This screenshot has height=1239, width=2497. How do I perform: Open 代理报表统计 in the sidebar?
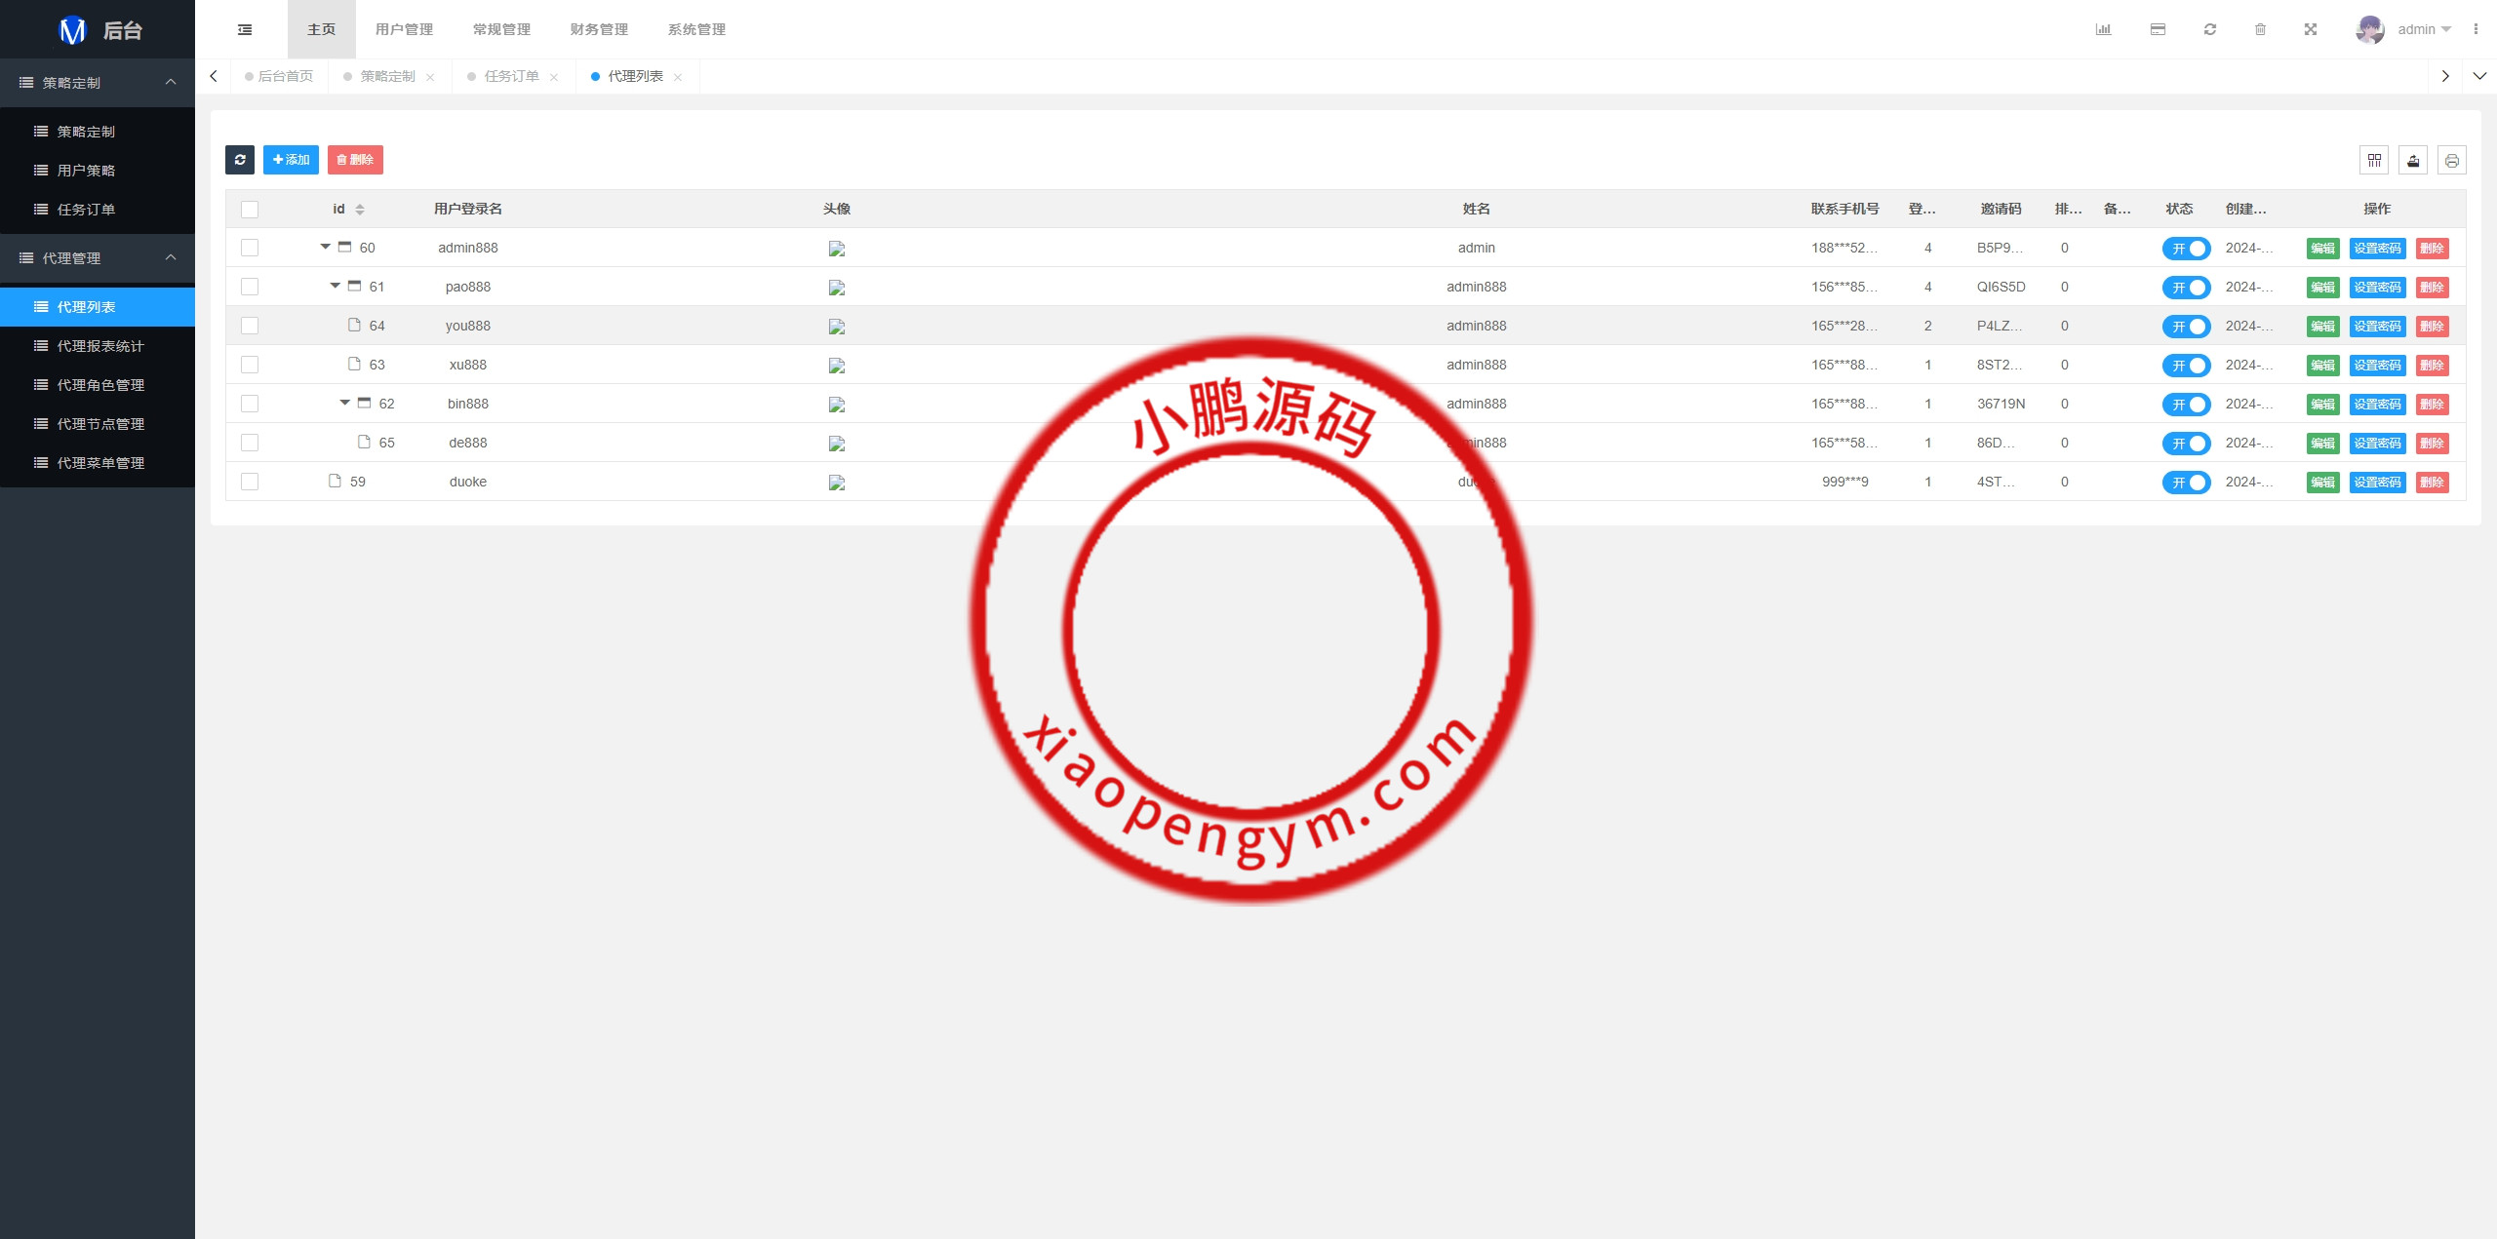99,346
